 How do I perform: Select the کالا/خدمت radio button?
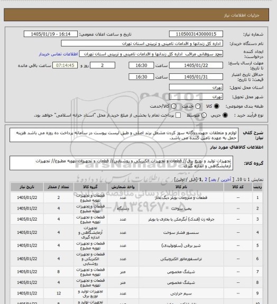(174, 106)
